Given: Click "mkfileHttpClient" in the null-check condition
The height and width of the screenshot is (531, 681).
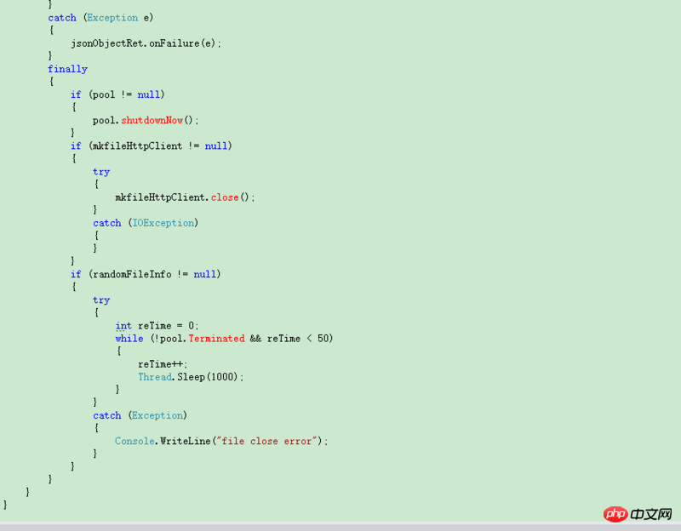Looking at the screenshot, I should [x=137, y=146].
